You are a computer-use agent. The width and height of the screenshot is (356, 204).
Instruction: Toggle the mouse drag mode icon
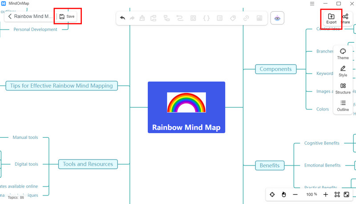point(283,195)
